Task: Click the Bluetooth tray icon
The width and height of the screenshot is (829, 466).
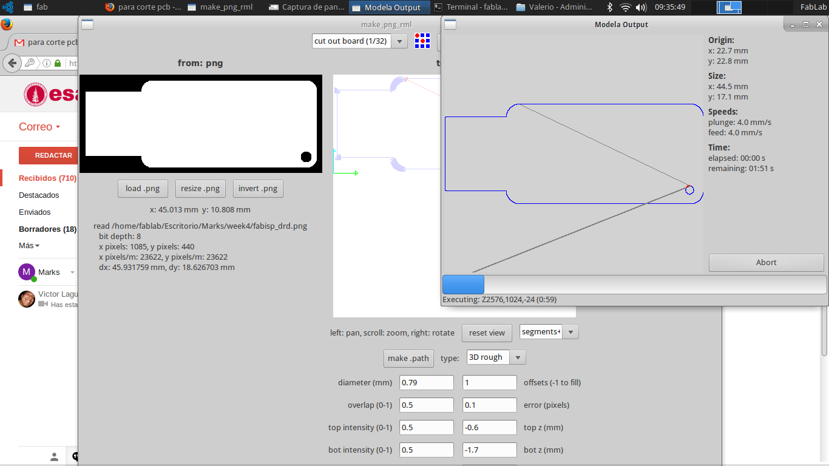Action: click(610, 7)
